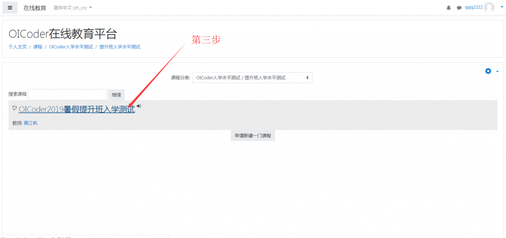The image size is (506, 238).
Task: Open the 个人主页 breadcrumb
Action: (x=17, y=47)
